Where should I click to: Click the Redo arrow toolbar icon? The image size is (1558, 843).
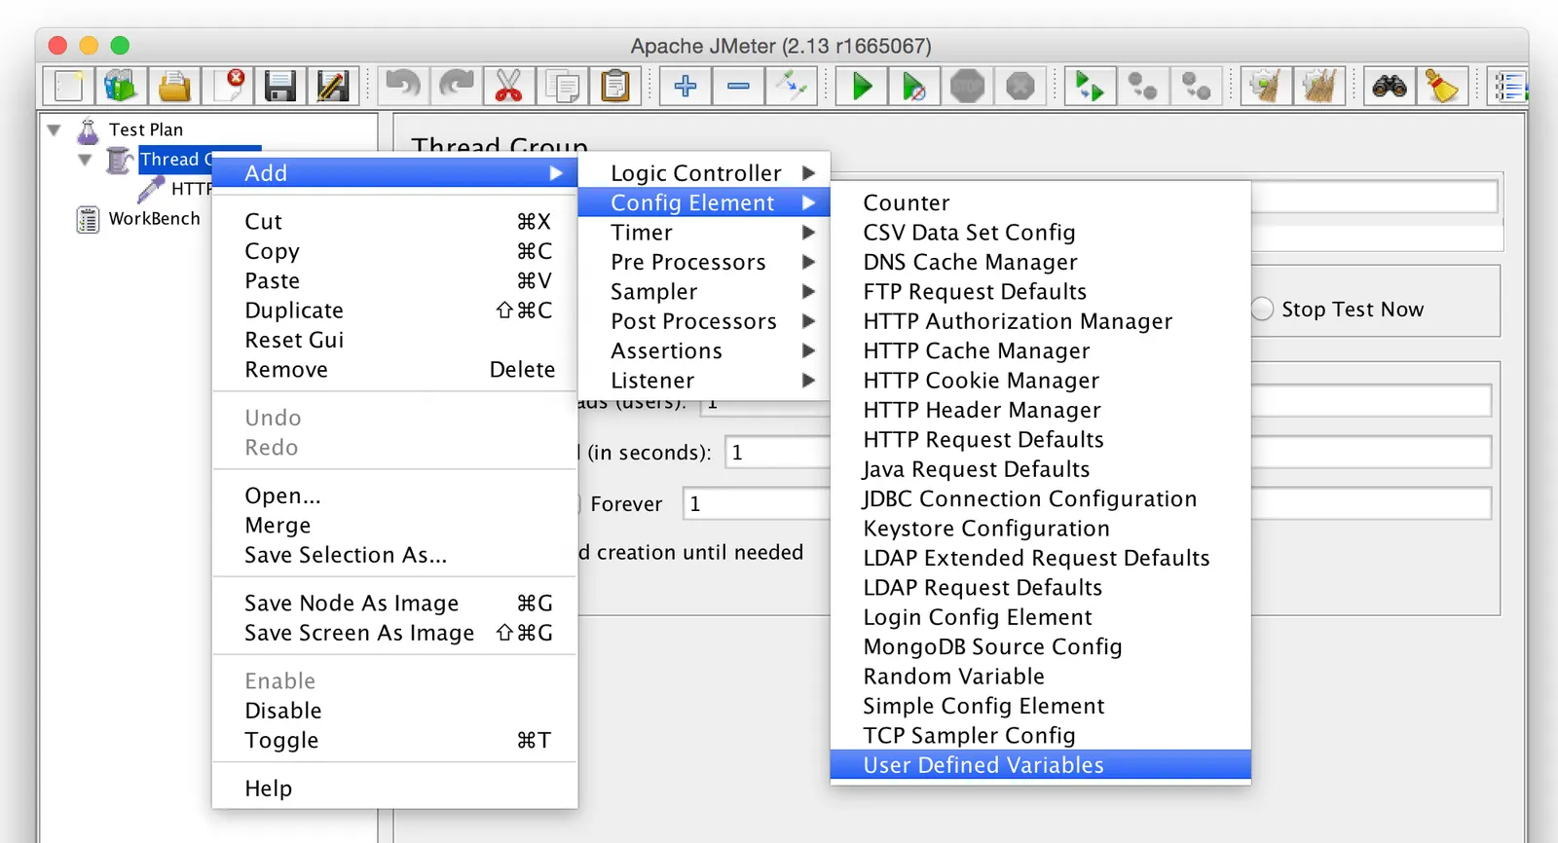[456, 87]
